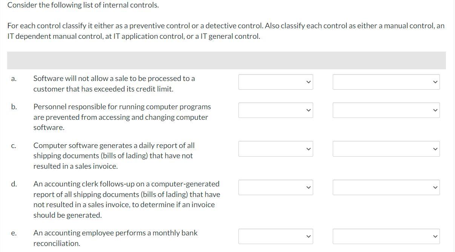Expand the first dropdown for bank reconciliation item e
The image size is (455, 252).
pyautogui.click(x=275, y=236)
